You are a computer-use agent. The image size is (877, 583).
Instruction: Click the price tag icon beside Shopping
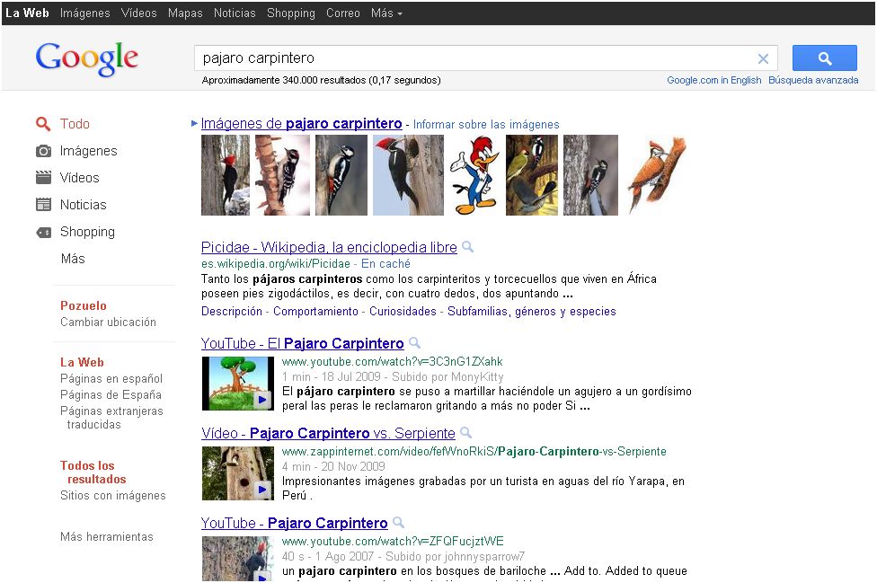tap(43, 232)
